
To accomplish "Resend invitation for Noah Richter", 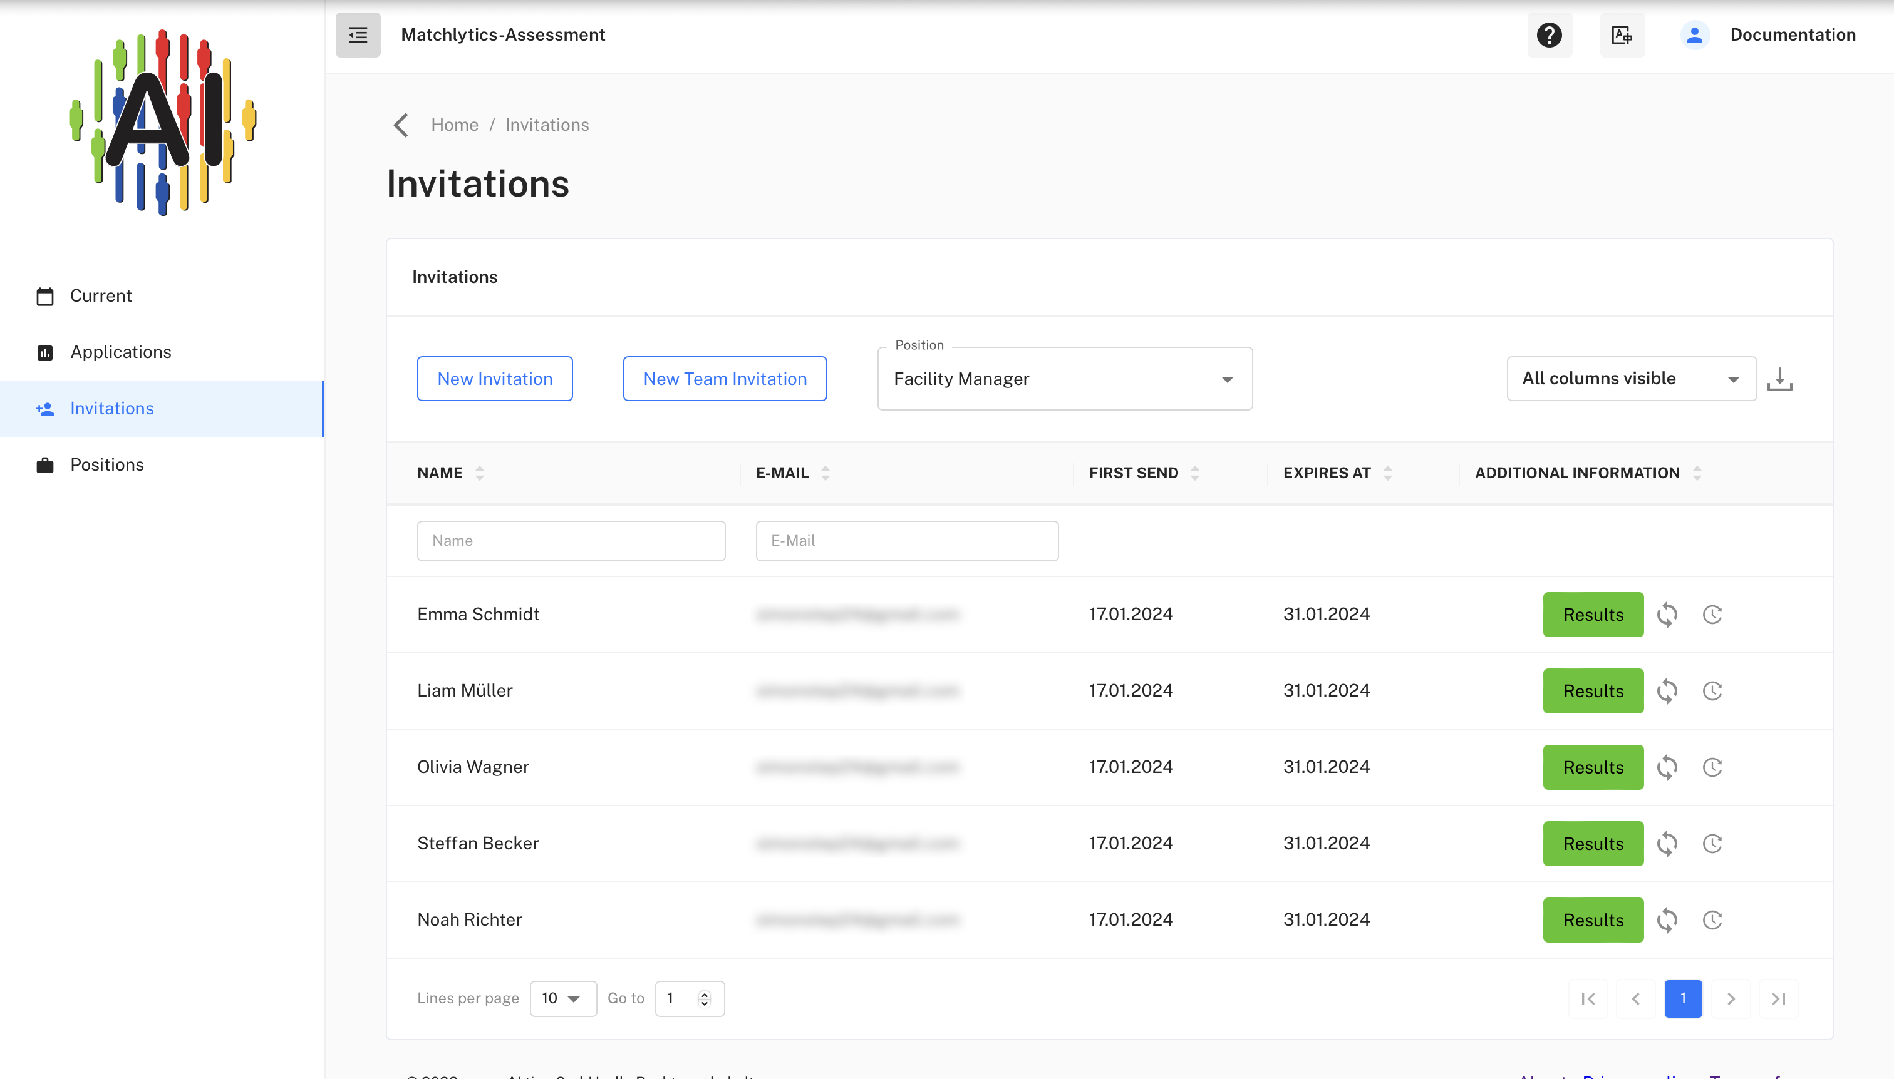I will coord(1667,919).
